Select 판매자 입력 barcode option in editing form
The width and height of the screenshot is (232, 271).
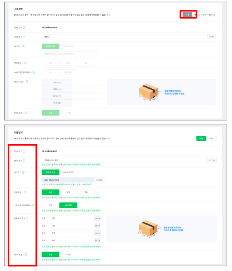50,172
